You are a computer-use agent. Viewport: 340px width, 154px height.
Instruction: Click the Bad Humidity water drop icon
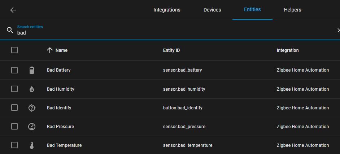coord(32,89)
